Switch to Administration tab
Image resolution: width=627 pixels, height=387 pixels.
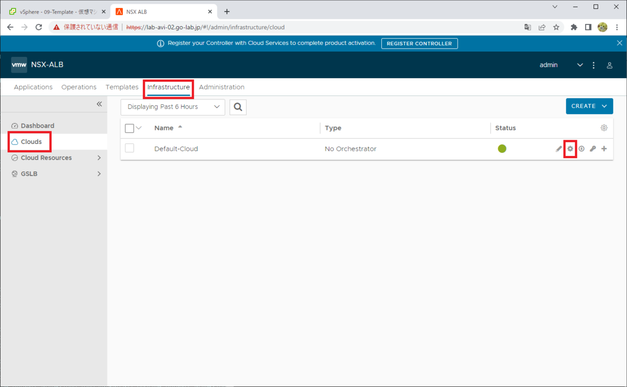[x=222, y=87]
